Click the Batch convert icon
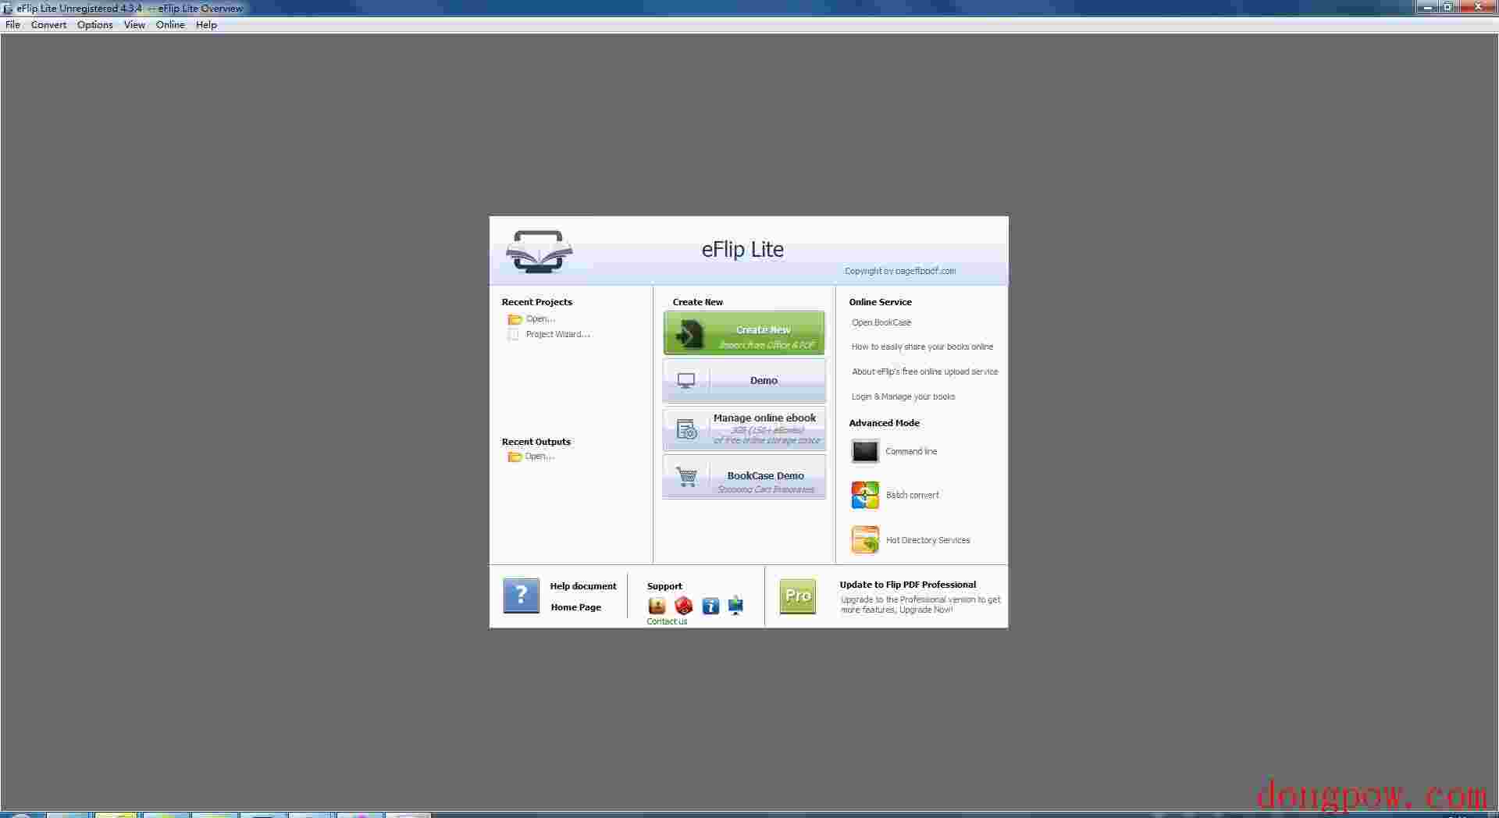1499x818 pixels. (865, 495)
